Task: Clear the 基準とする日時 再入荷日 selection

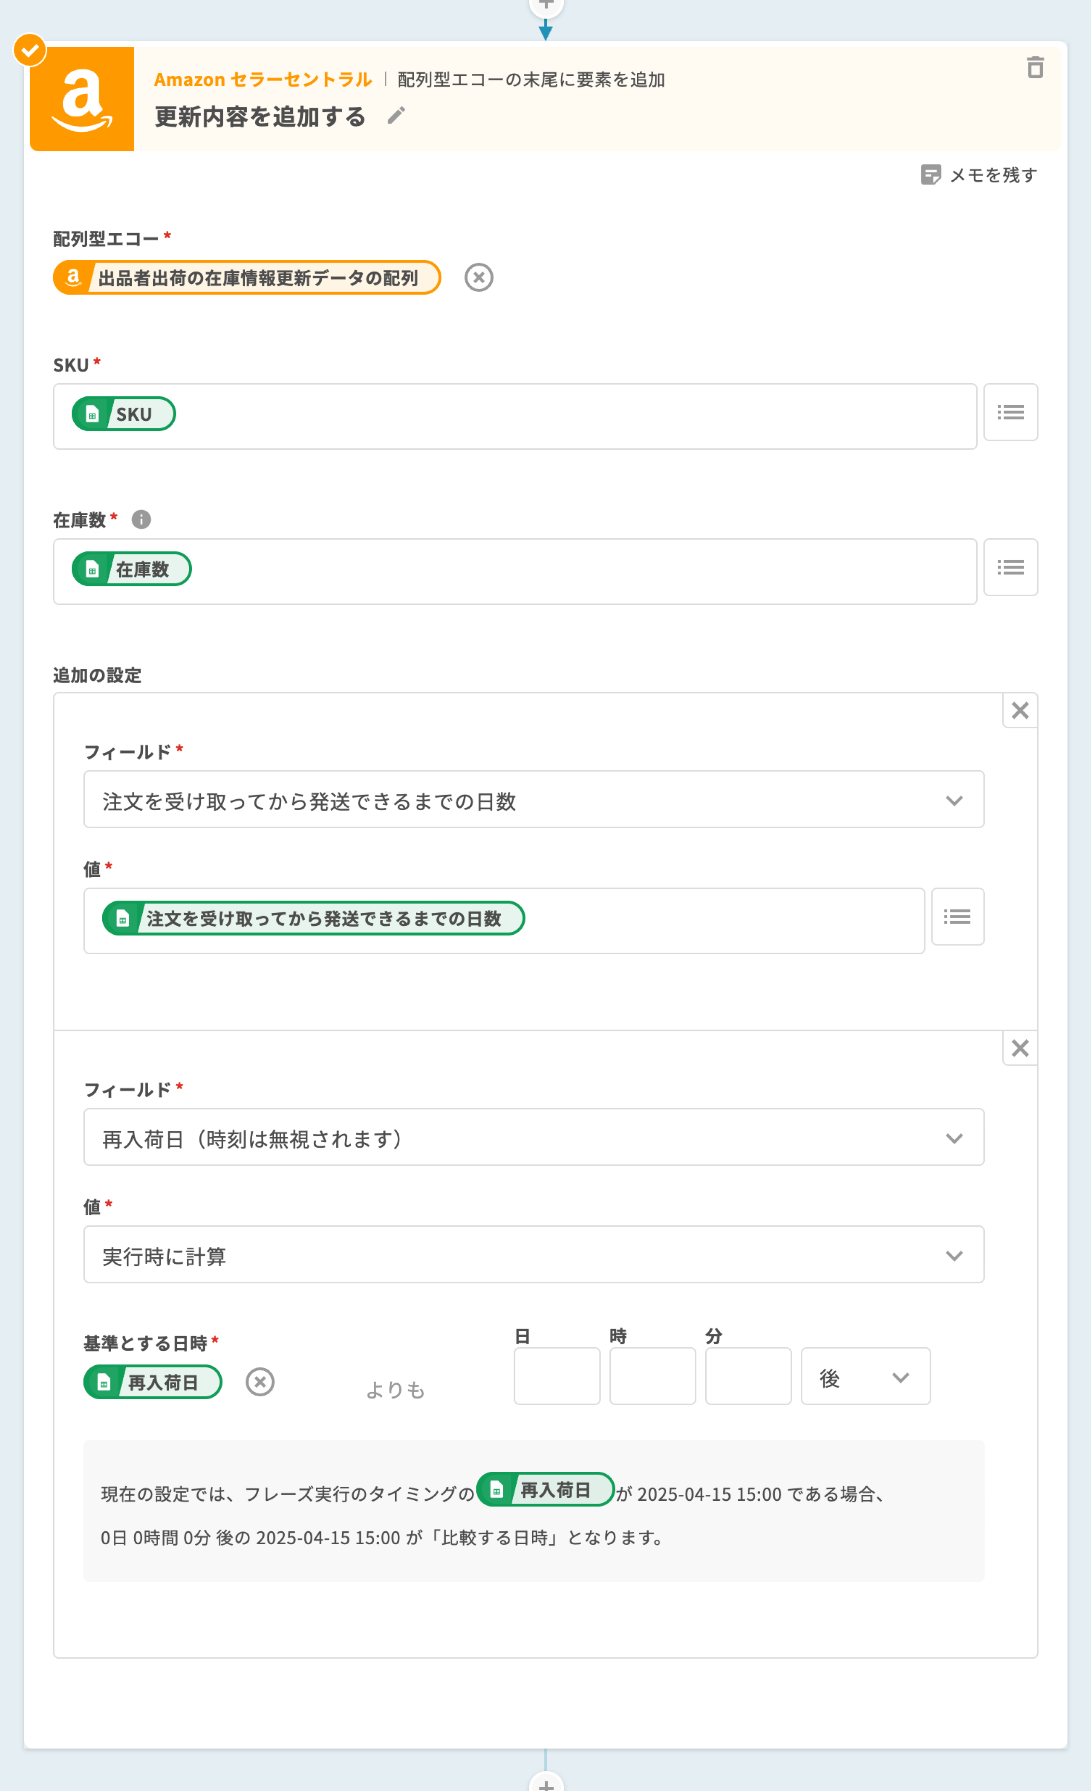Action: point(260,1382)
